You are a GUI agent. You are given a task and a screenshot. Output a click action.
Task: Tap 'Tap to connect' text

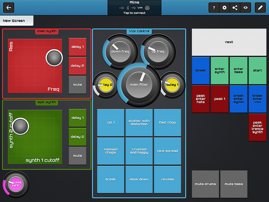[134, 13]
